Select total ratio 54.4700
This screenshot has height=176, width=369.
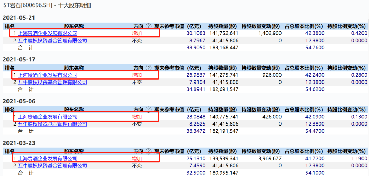point(315,131)
